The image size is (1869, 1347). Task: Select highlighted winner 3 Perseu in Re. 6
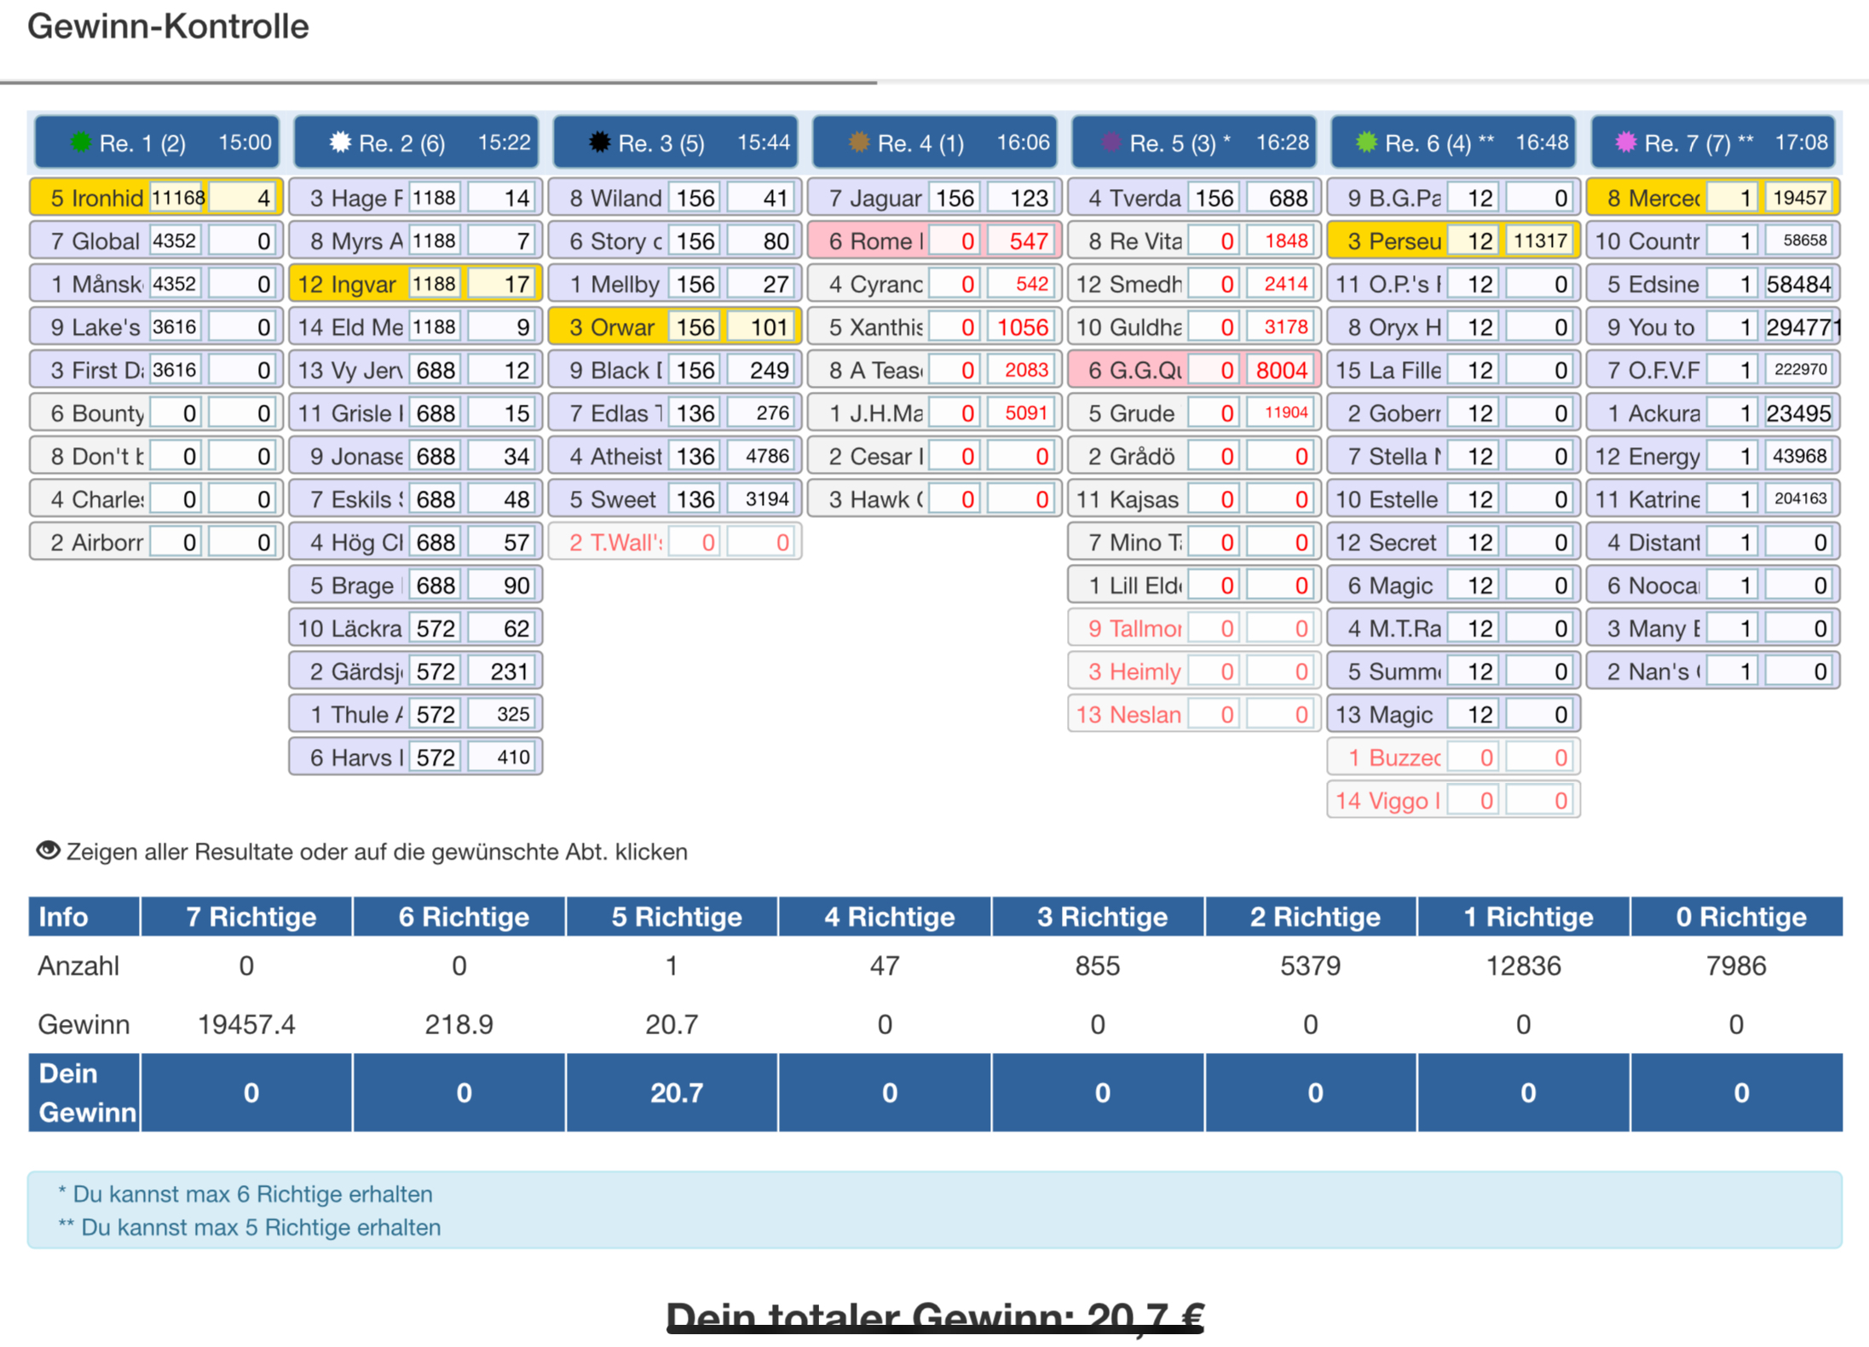tap(1453, 241)
